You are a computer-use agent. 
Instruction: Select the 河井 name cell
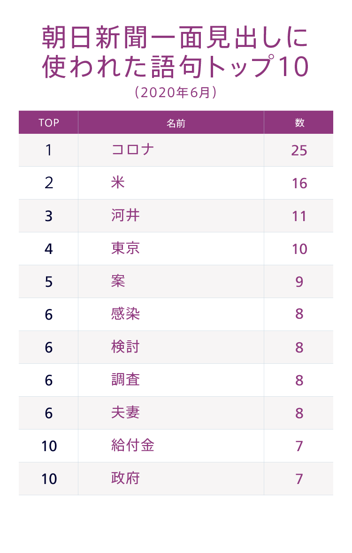[x=125, y=215]
